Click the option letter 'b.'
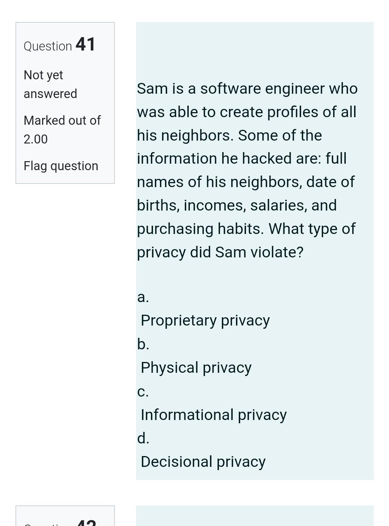Screen dimensions: 389x526 pos(143,345)
